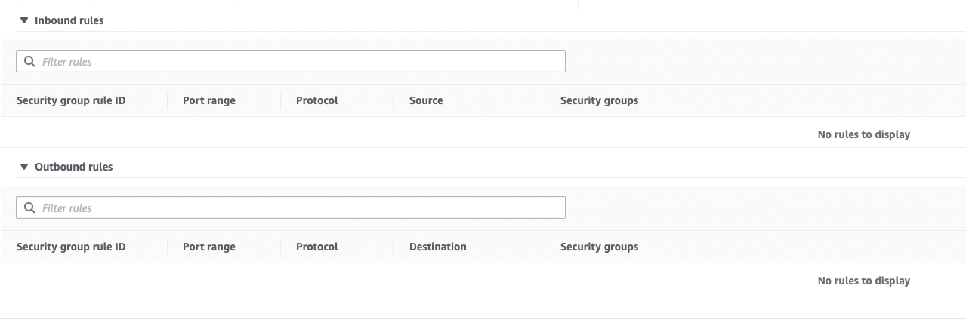966x335 pixels.
Task: Focus the inbound Filter rules field
Action: (x=302, y=62)
